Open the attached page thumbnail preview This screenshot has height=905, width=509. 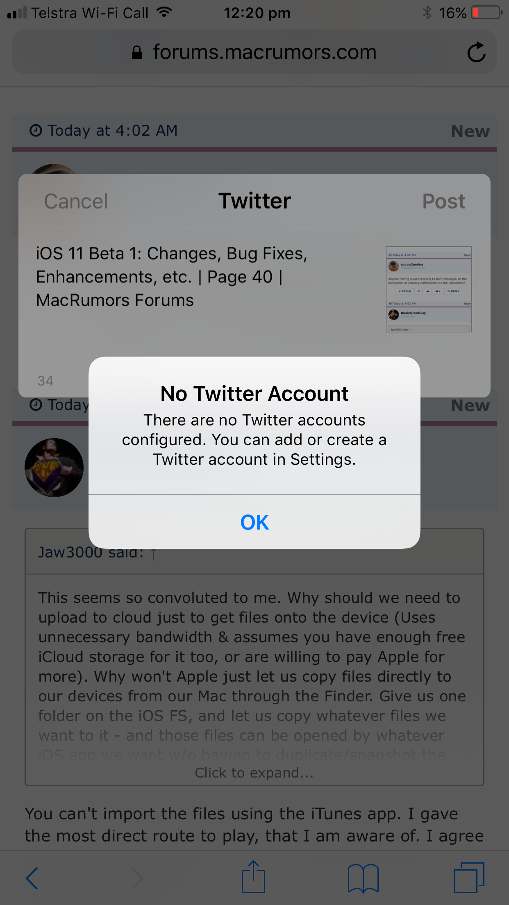[x=429, y=289]
